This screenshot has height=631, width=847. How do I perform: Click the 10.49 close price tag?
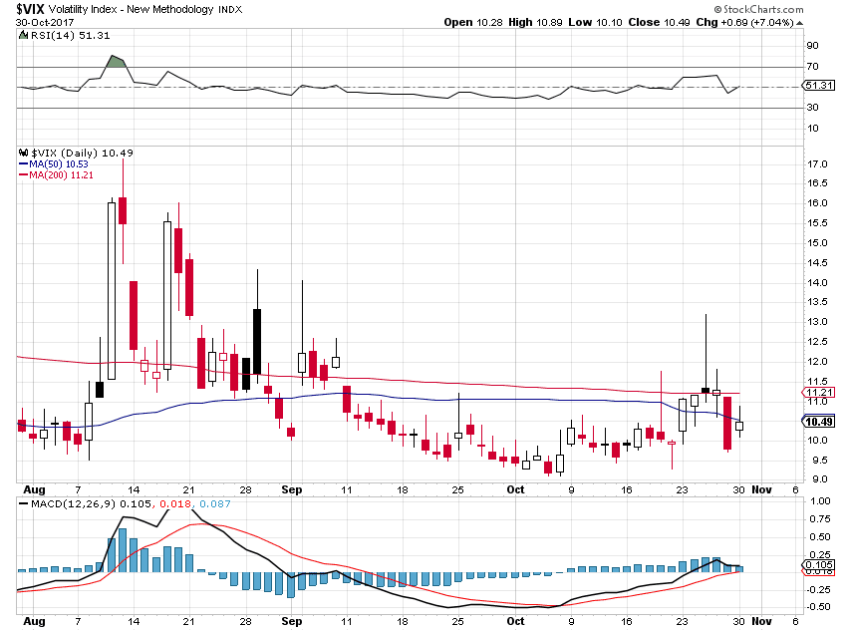point(817,422)
